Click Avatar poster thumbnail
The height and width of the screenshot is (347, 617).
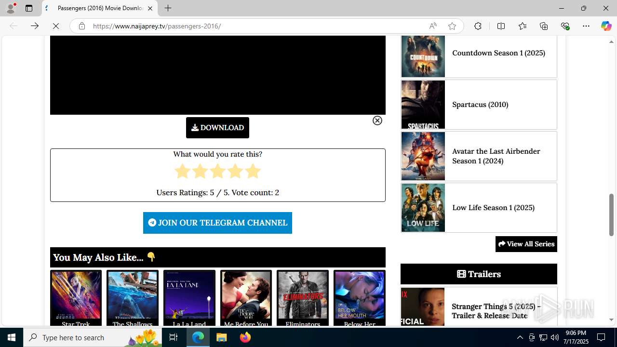click(423, 156)
